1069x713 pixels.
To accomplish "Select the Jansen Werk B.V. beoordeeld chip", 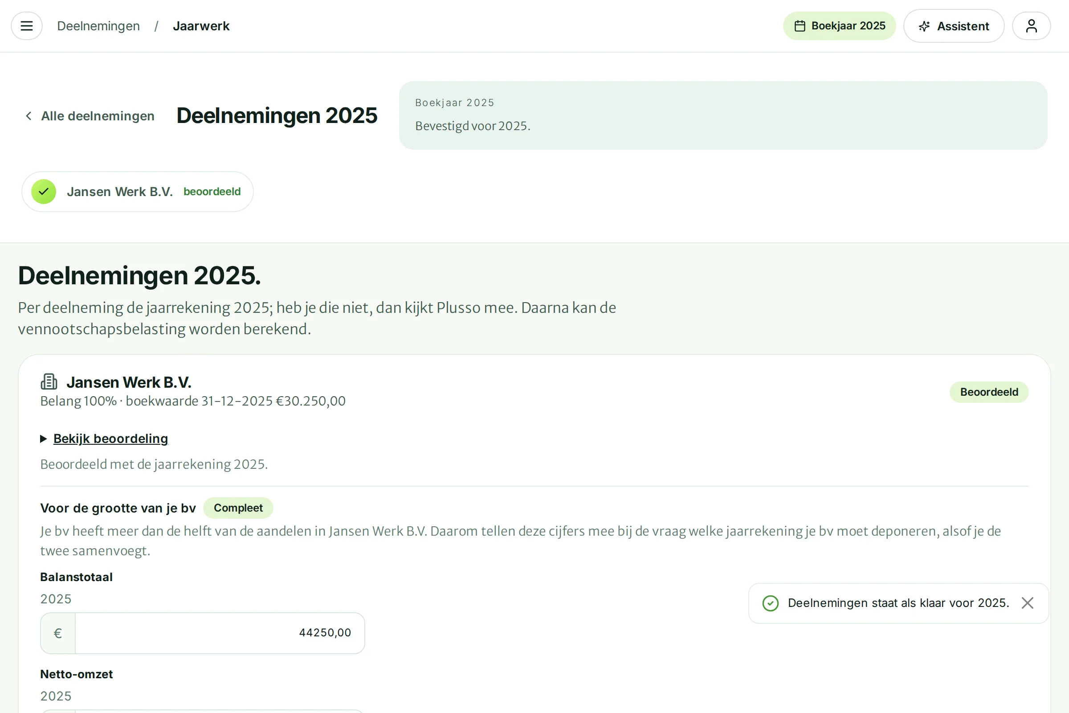I will 137,192.
